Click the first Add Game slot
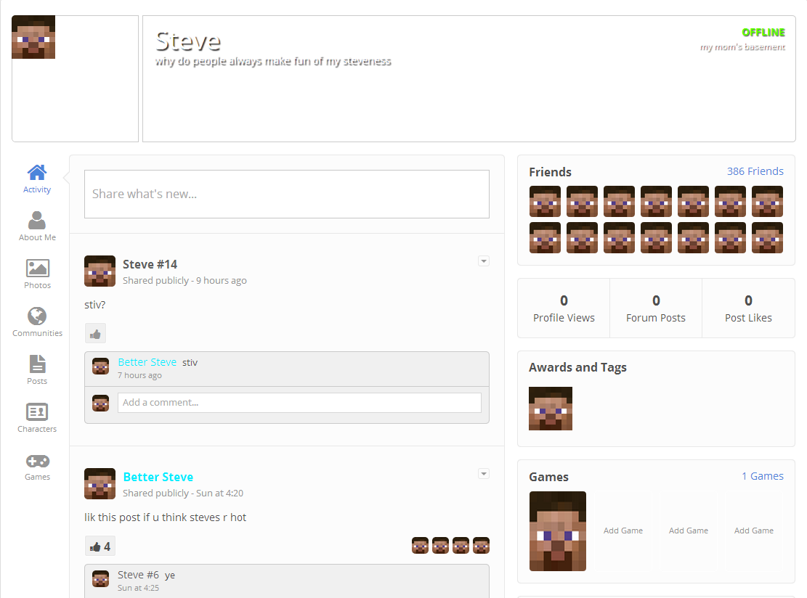This screenshot has width=807, height=598. (623, 531)
